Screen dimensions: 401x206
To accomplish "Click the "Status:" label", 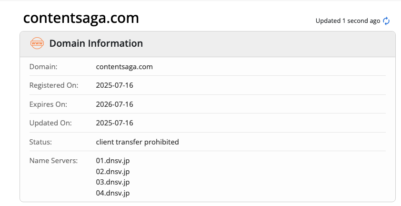I will (x=40, y=142).
